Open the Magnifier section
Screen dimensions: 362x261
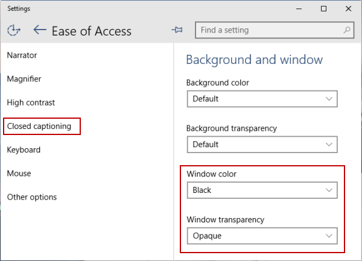pos(24,79)
